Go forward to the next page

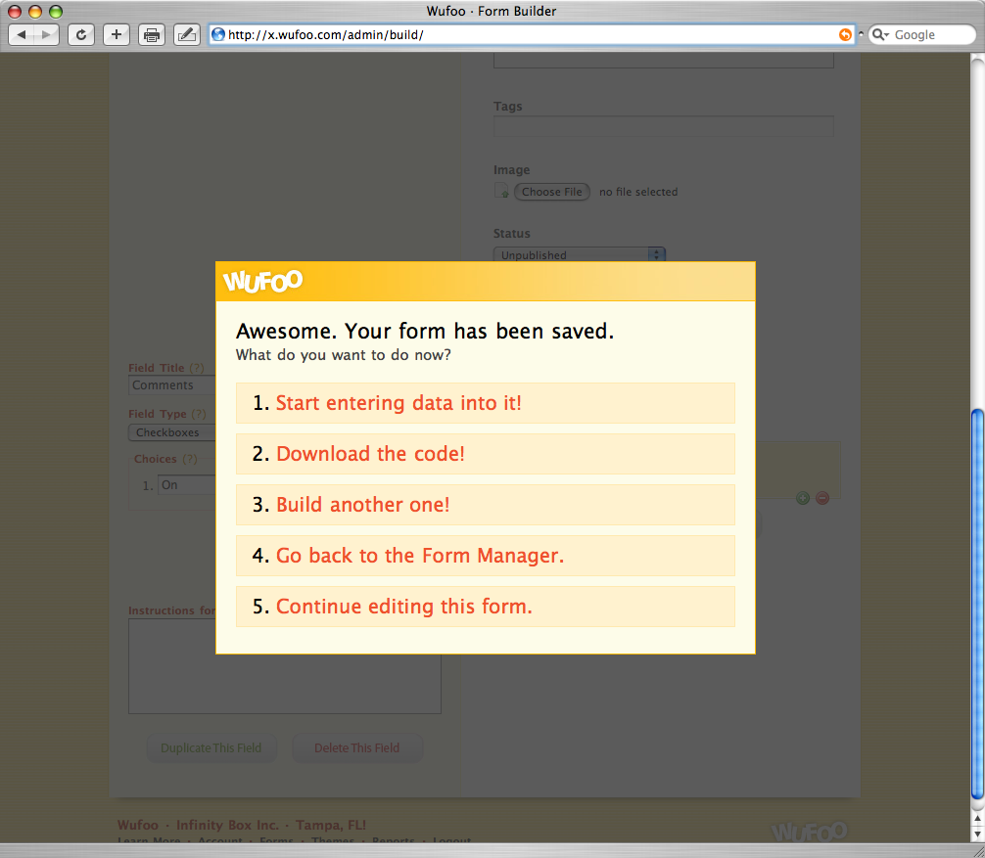point(46,34)
